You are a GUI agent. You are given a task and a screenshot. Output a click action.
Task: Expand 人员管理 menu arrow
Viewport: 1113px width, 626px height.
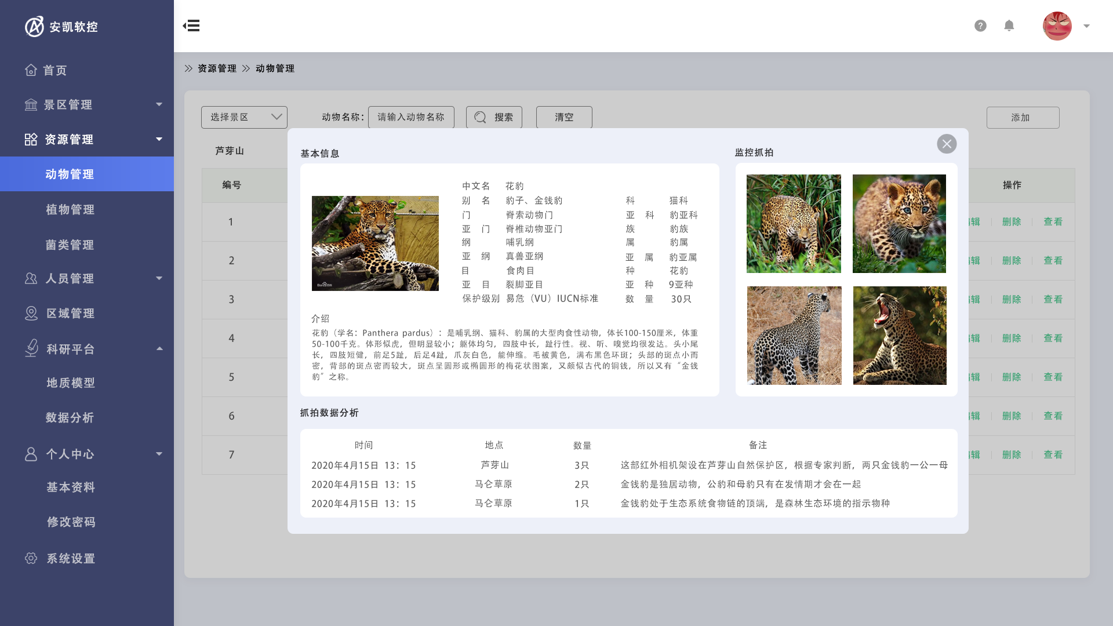(159, 278)
